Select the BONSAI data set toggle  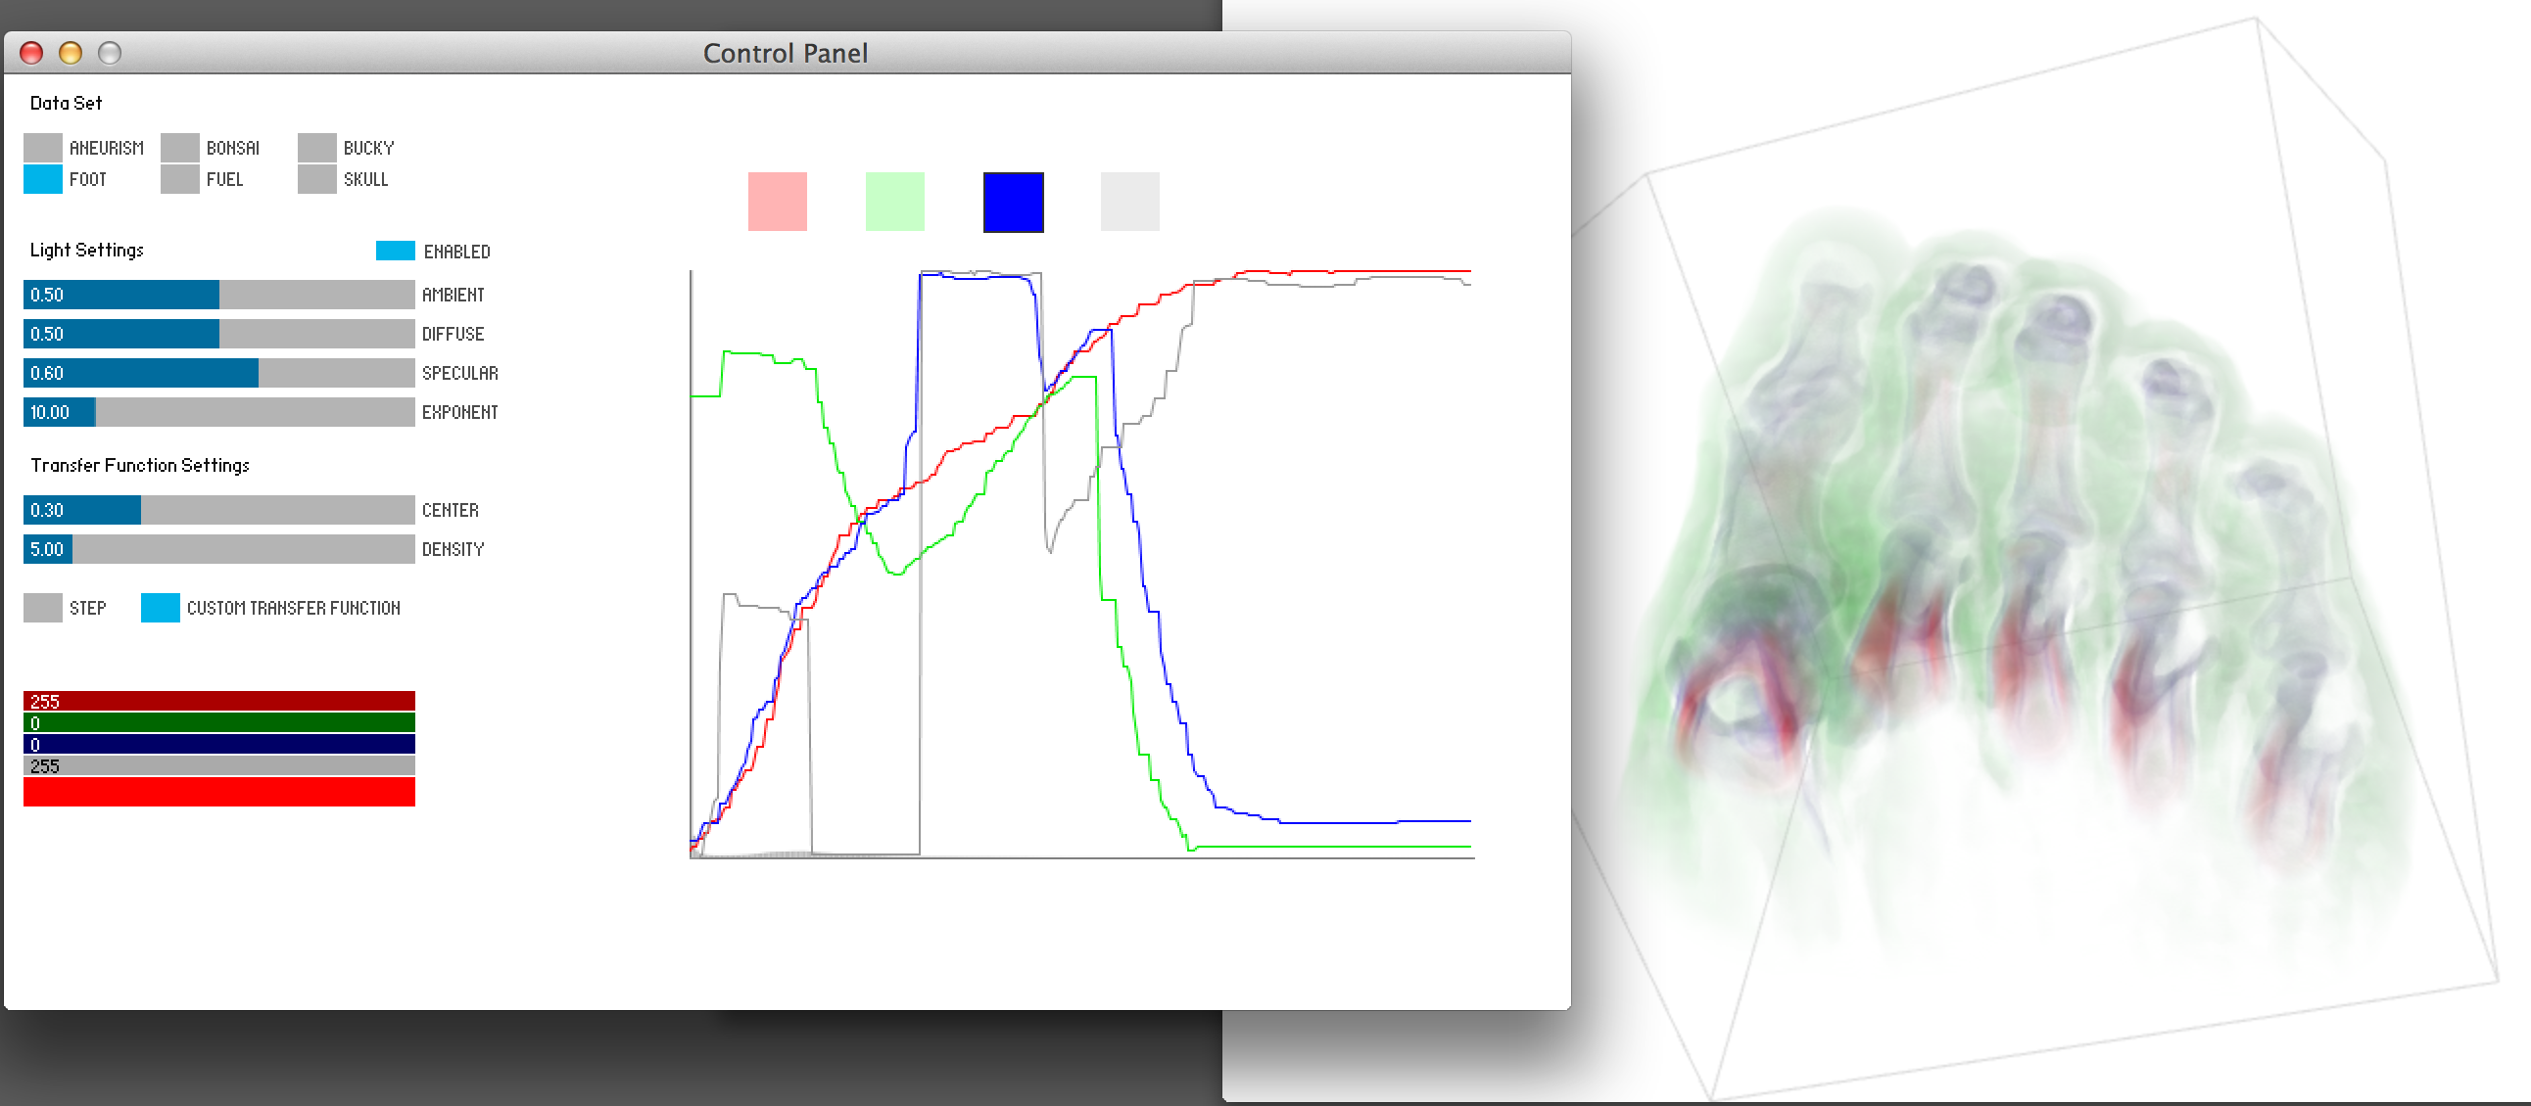coord(180,147)
